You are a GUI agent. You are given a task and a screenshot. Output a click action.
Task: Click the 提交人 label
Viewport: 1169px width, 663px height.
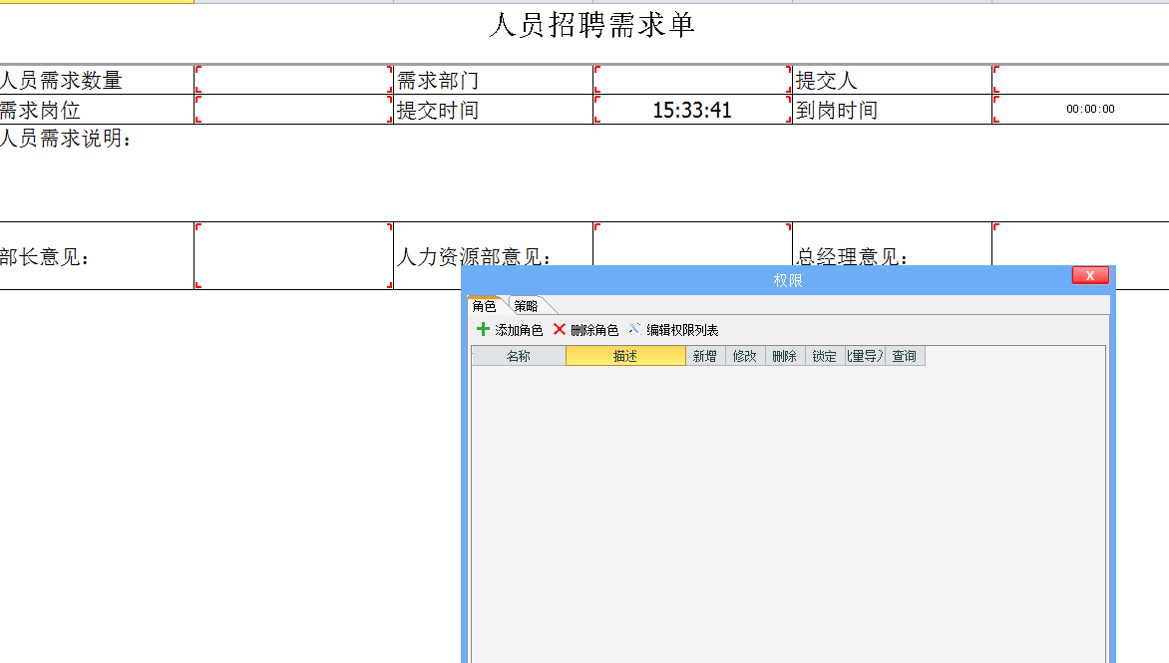point(827,81)
